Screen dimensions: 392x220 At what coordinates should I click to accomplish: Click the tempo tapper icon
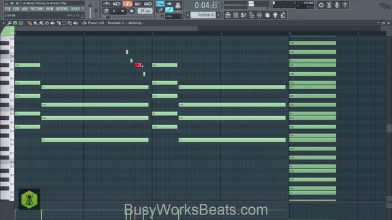[x=283, y=15]
